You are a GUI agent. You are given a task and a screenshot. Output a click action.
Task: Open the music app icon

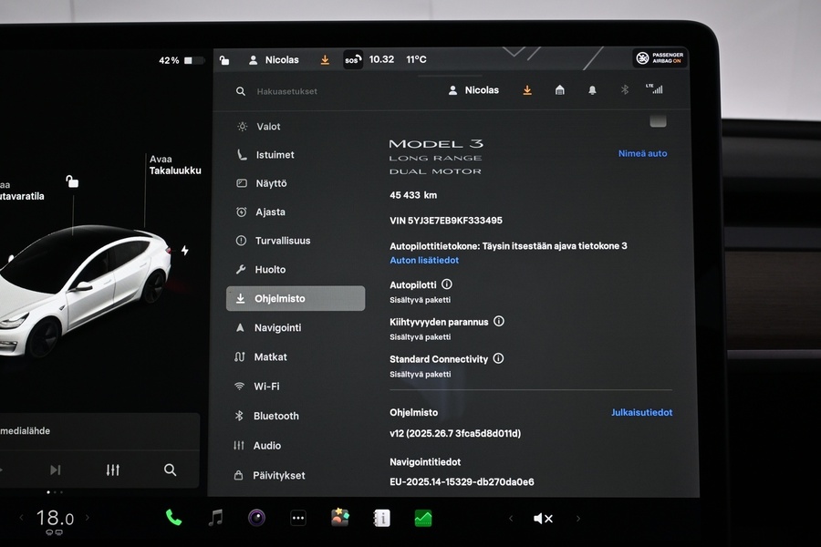coord(215,518)
